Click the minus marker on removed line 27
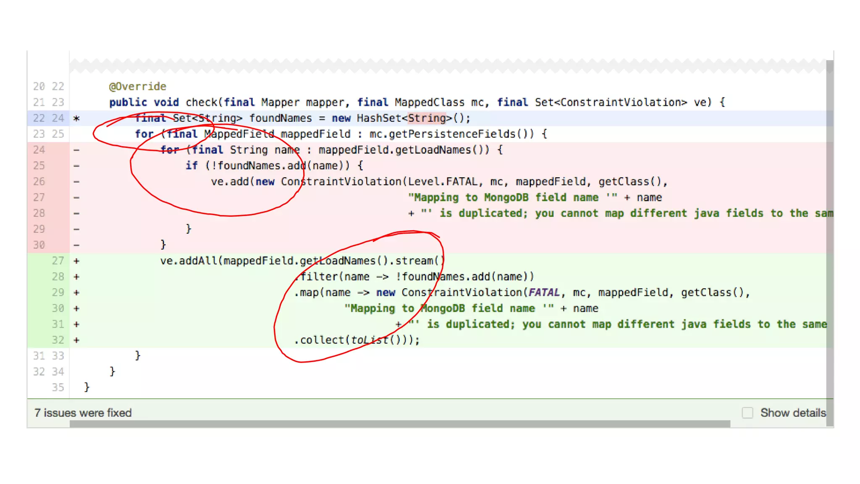This screenshot has height=484, width=860. (x=76, y=197)
